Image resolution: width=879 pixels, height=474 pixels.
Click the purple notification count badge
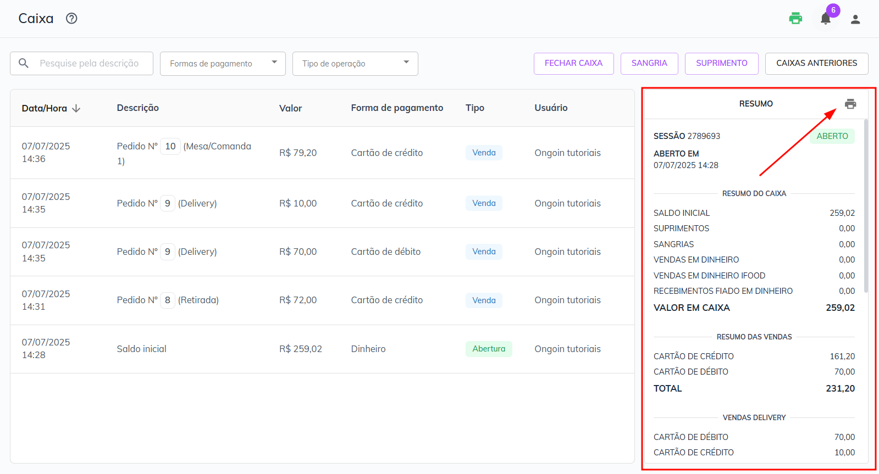pos(833,10)
